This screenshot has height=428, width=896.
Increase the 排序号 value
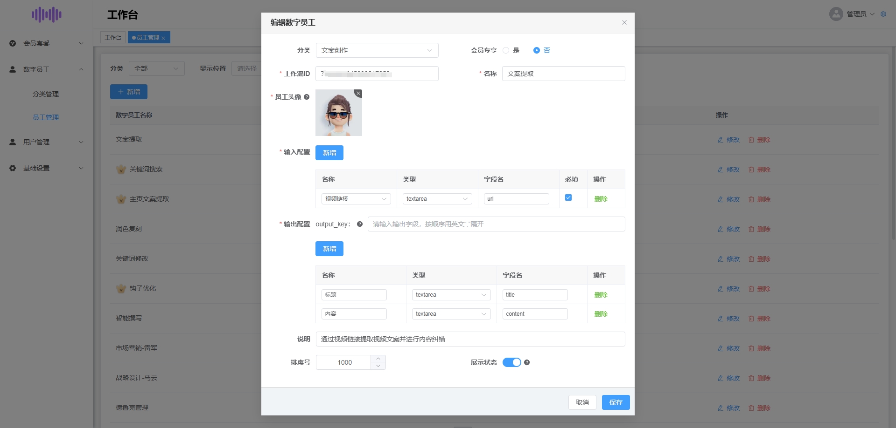tap(378, 359)
